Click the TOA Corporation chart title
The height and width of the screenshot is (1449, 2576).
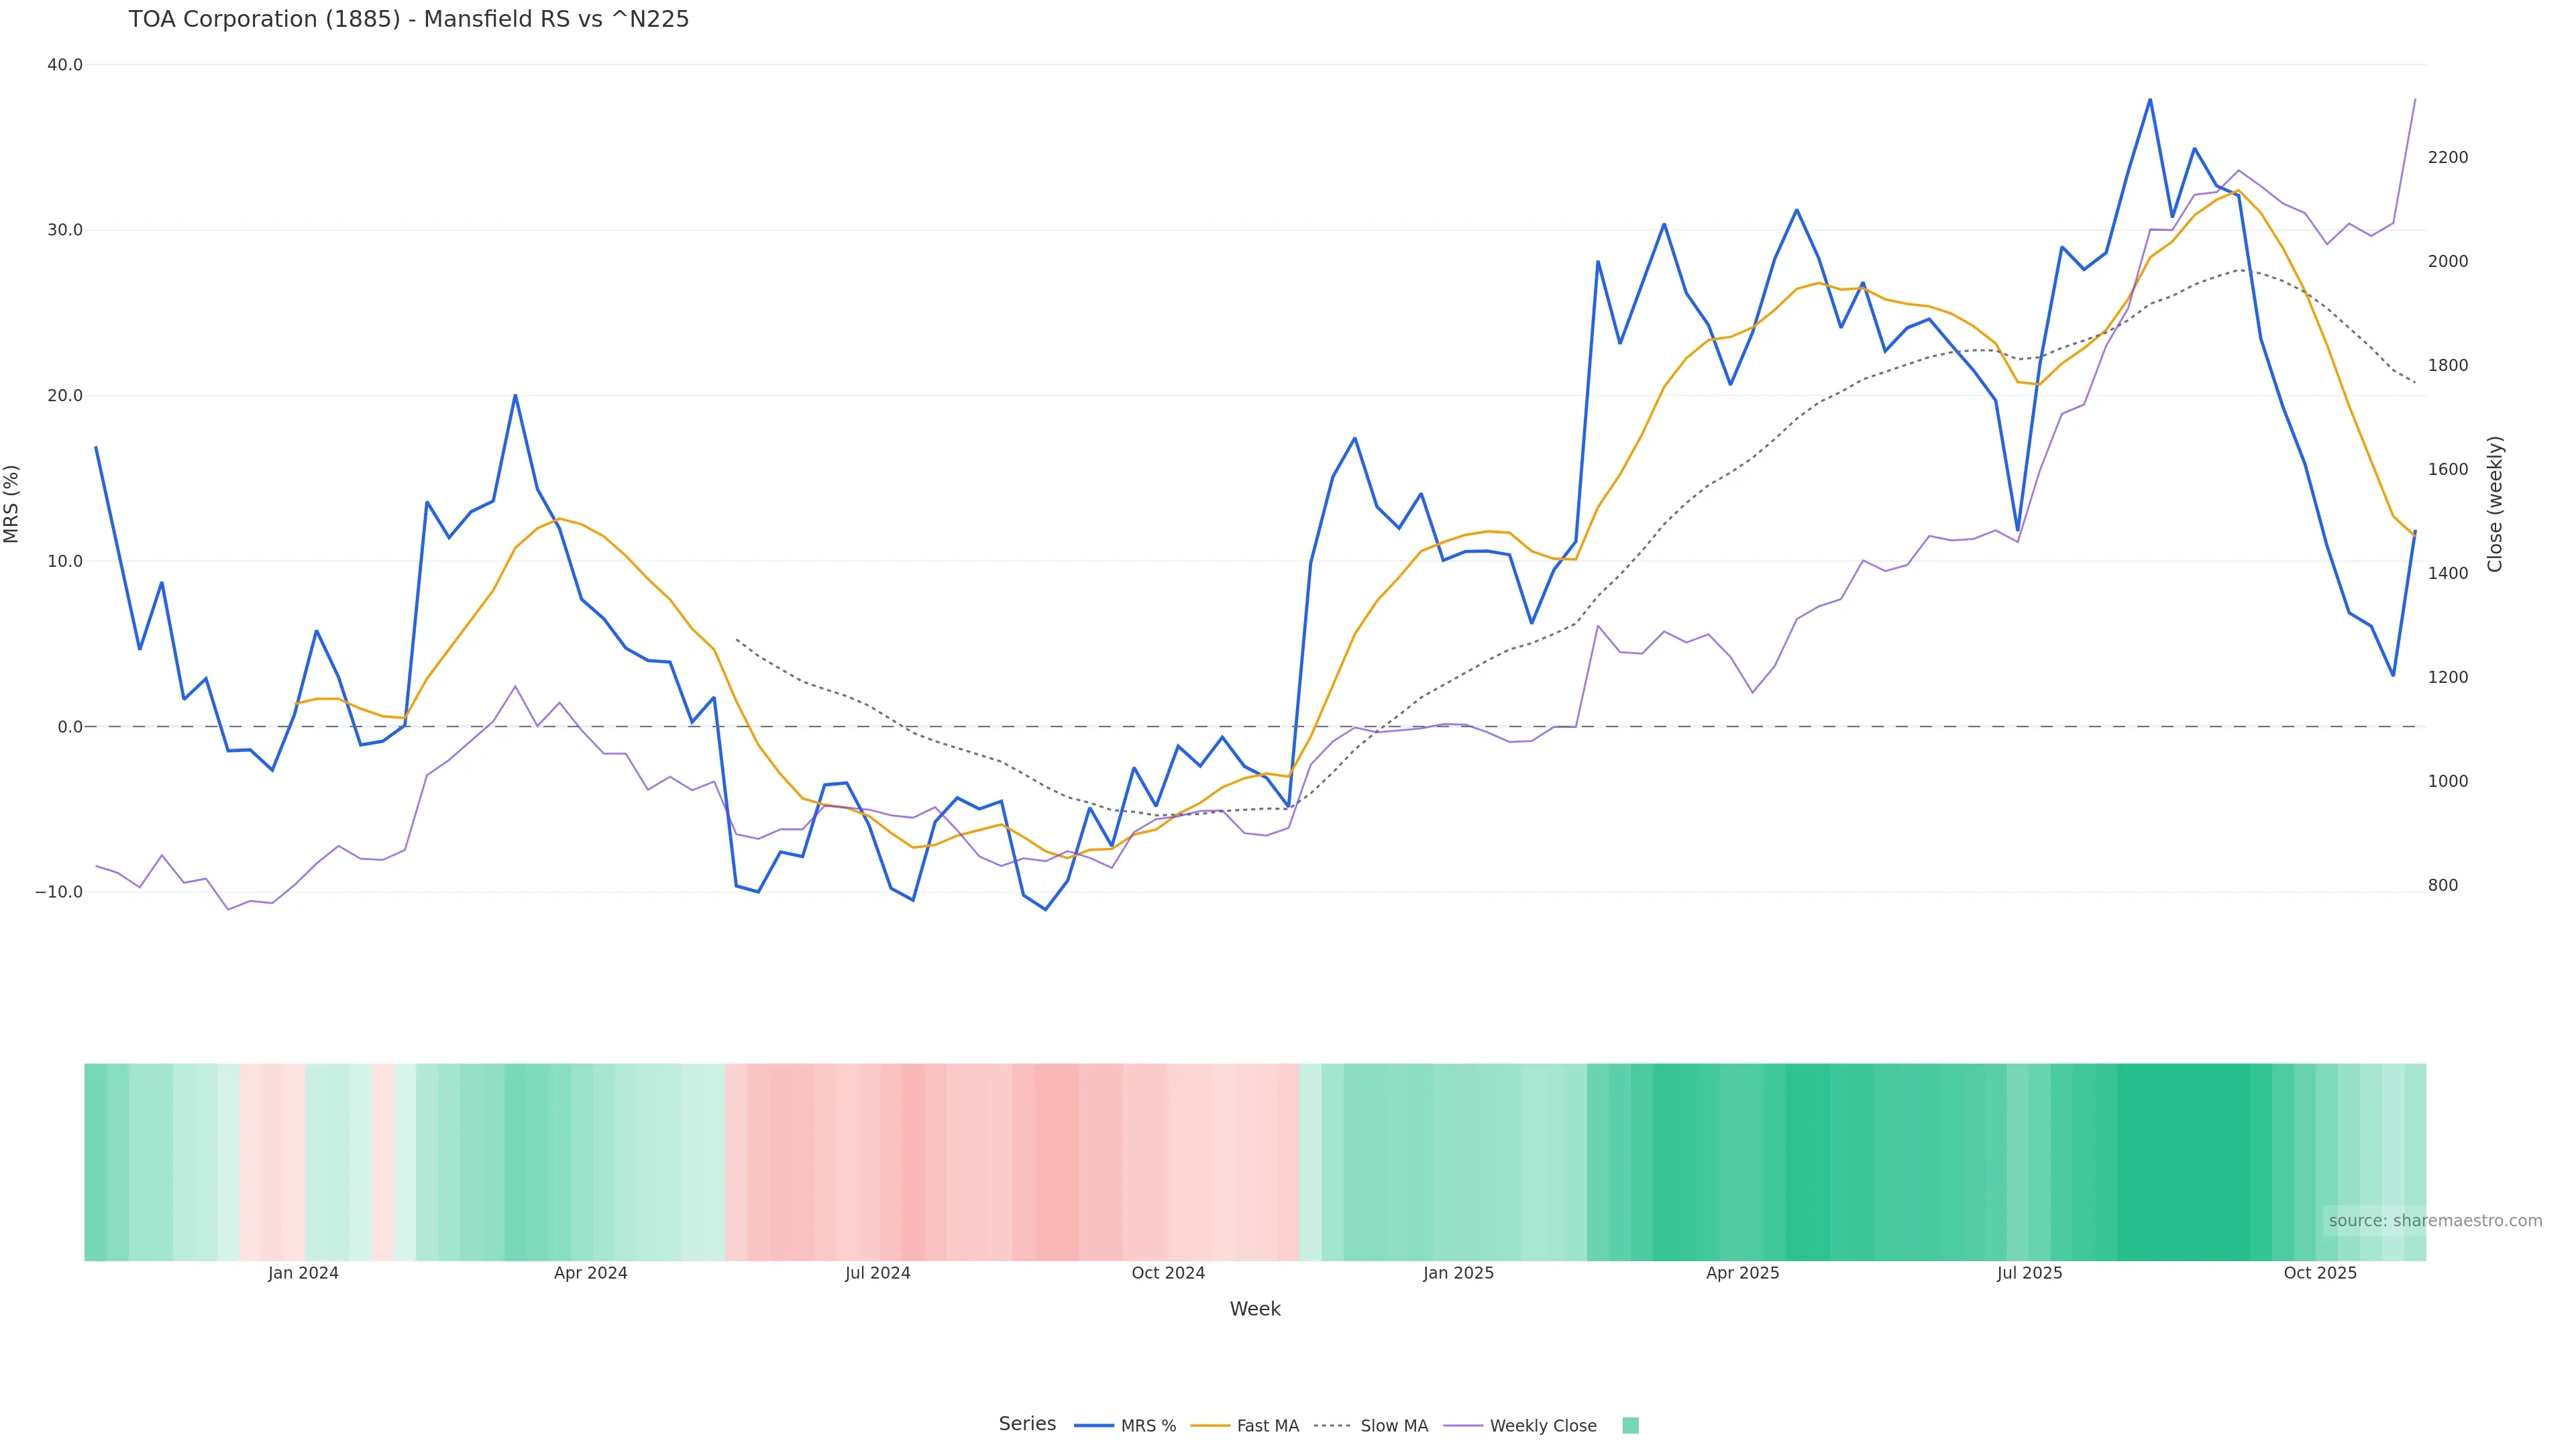(x=408, y=19)
